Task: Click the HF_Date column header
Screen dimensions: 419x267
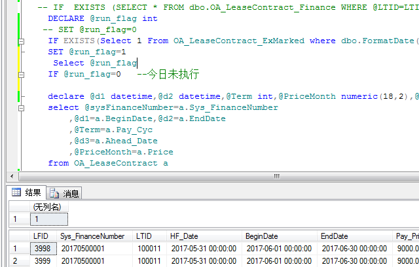Action: pos(204,236)
